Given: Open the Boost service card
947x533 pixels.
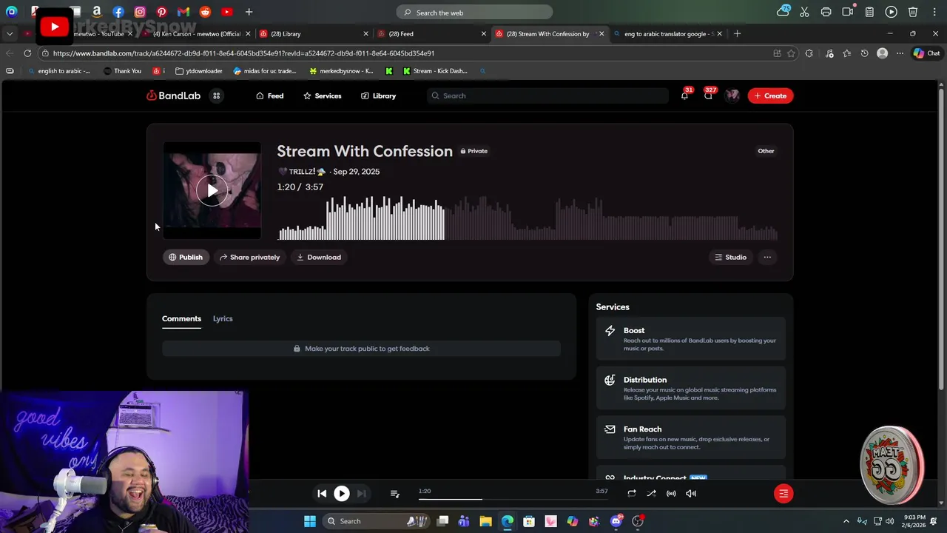Looking at the screenshot, I should [690, 339].
